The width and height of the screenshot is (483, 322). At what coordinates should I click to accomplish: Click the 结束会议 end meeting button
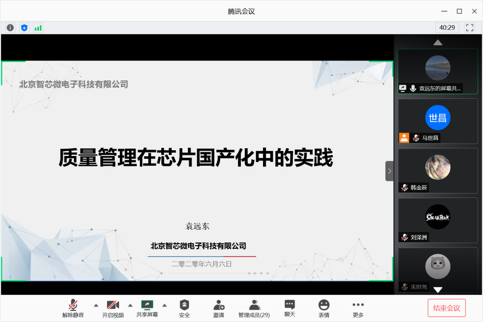tap(446, 308)
